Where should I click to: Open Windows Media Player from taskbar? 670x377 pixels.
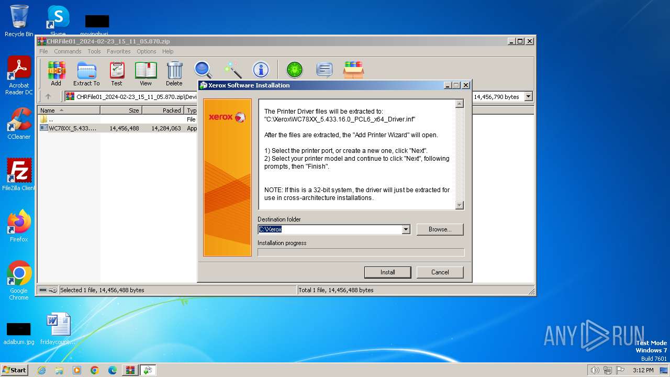click(x=77, y=370)
